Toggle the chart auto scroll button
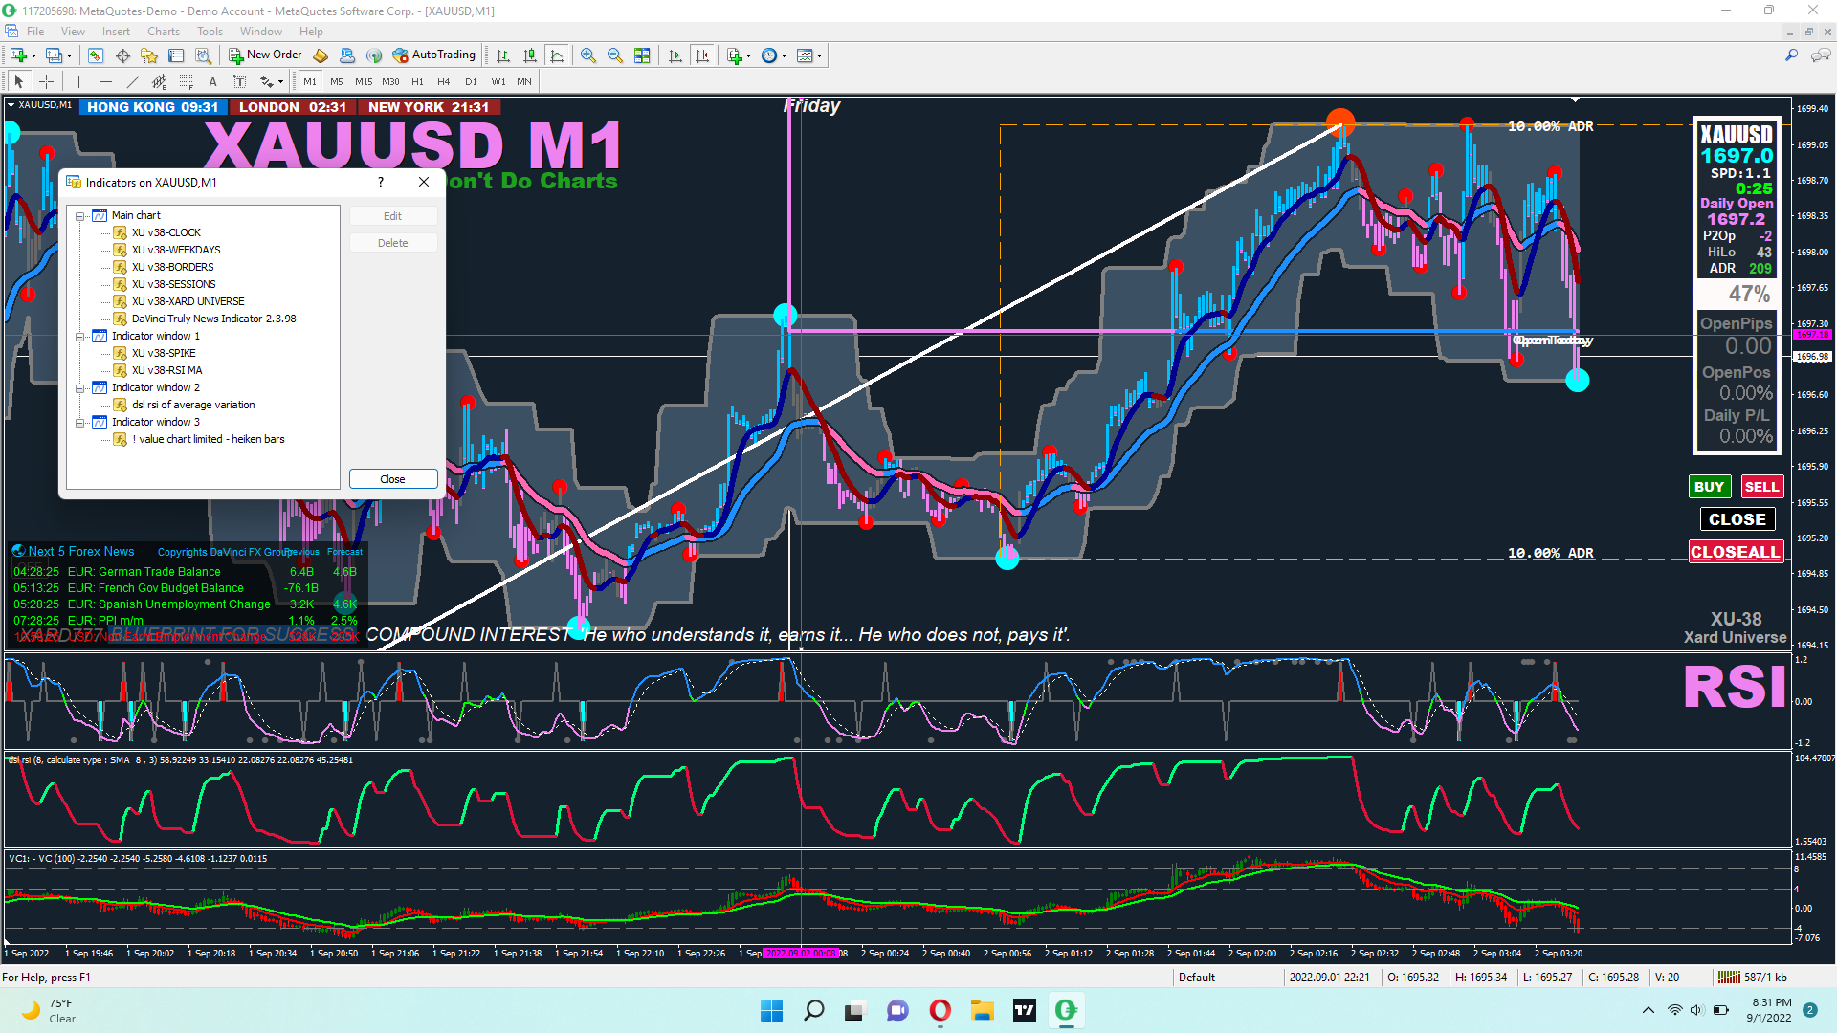Viewport: 1837px width, 1033px height. [675, 55]
